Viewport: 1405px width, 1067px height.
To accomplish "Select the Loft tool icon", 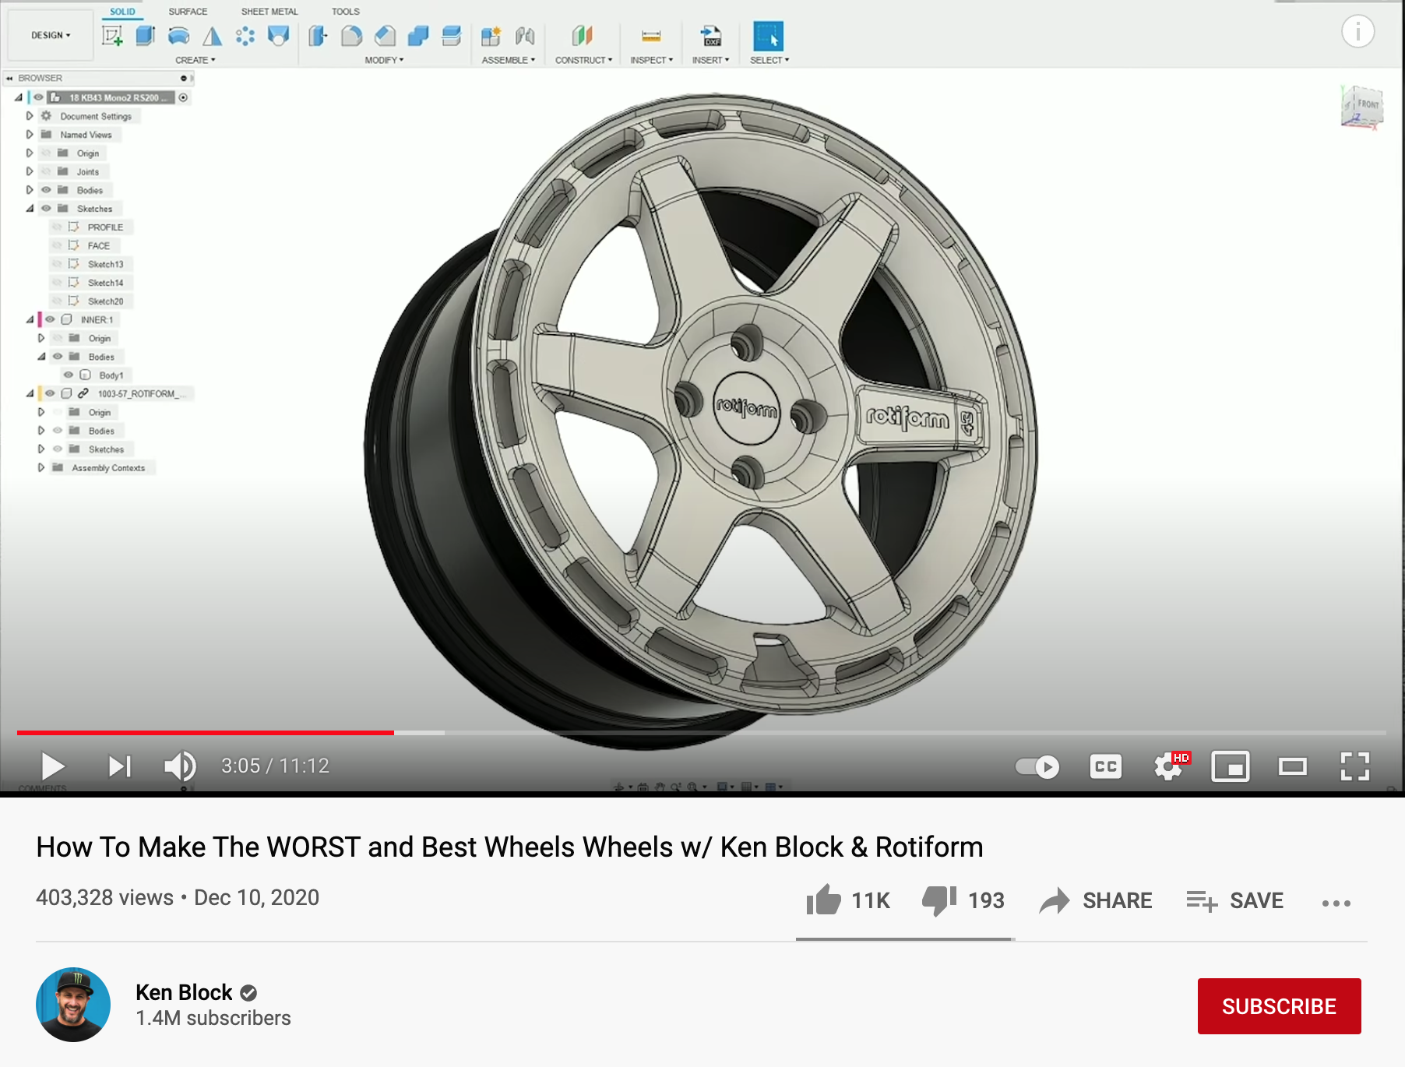I will tap(212, 36).
